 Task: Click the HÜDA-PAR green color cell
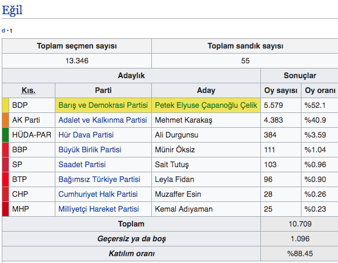coord(5,135)
